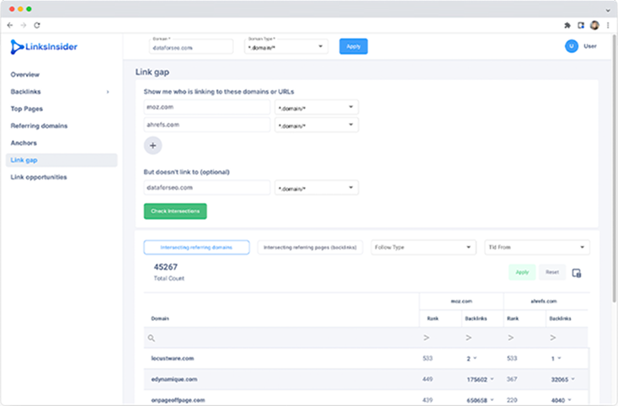Click the edynamique.com domain row
Image resolution: width=618 pixels, height=406 pixels.
[365, 379]
